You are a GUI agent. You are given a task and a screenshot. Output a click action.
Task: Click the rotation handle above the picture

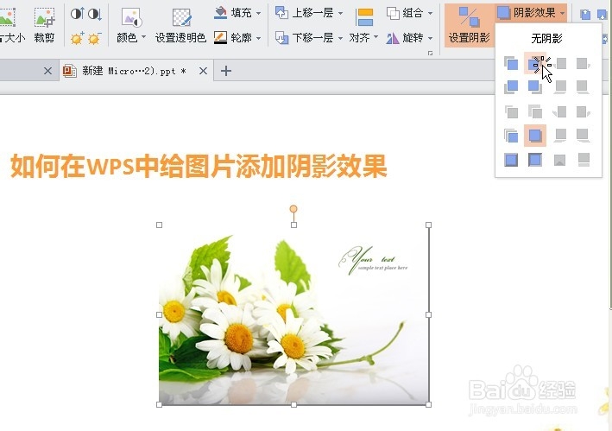coord(293,209)
